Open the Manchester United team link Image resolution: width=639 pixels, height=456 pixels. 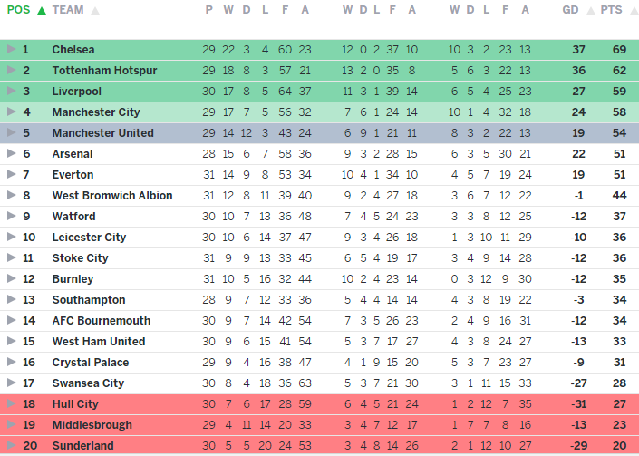pyautogui.click(x=102, y=133)
